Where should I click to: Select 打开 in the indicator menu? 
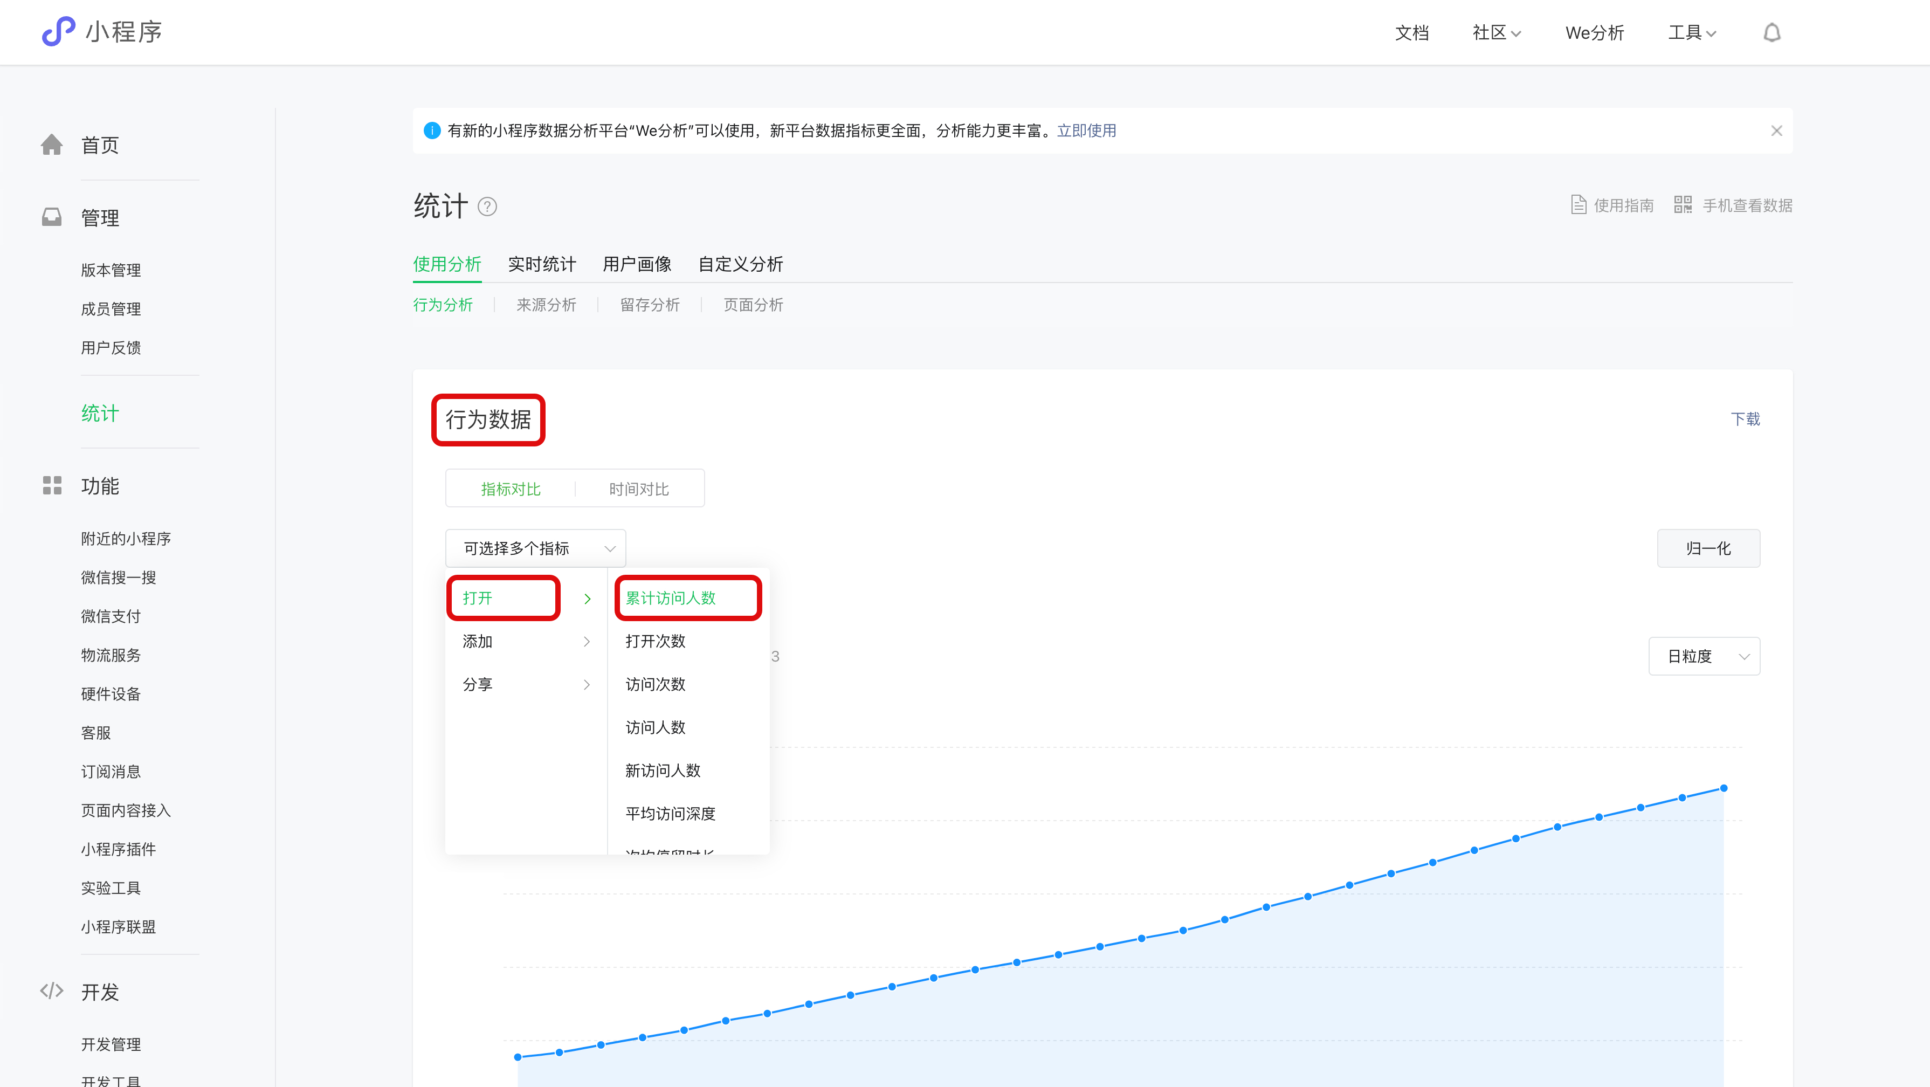477,598
